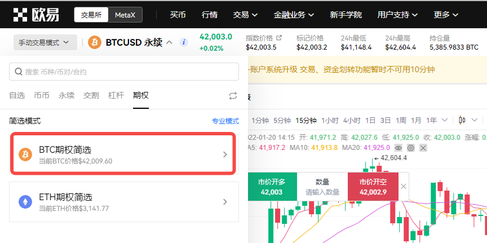487x243 pixels.
Task: Switch to the 交割 tab
Action: point(91,95)
